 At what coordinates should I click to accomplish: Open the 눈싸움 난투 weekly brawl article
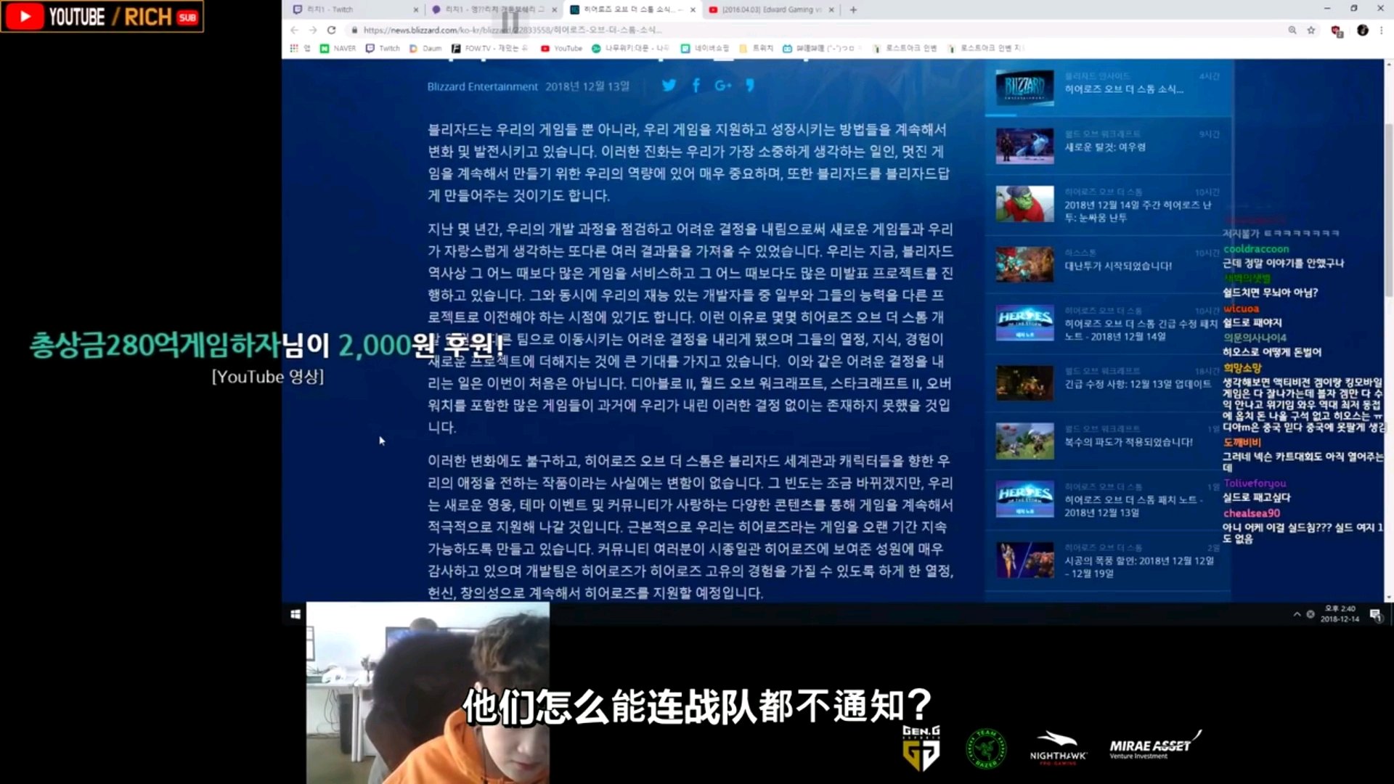(1108, 205)
